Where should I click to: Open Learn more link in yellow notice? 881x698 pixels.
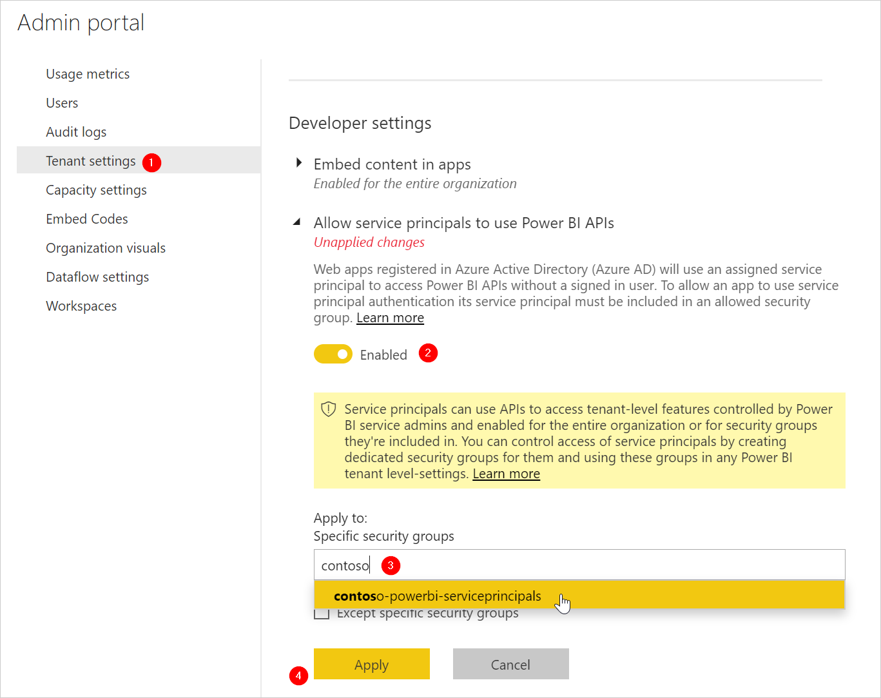coord(506,474)
